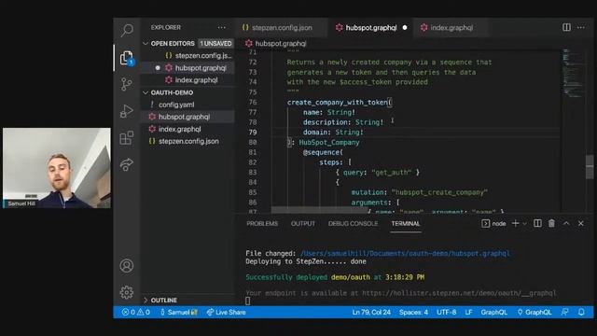Click line number 79 in the gutter
This screenshot has width=597, height=336.
pyautogui.click(x=253, y=133)
